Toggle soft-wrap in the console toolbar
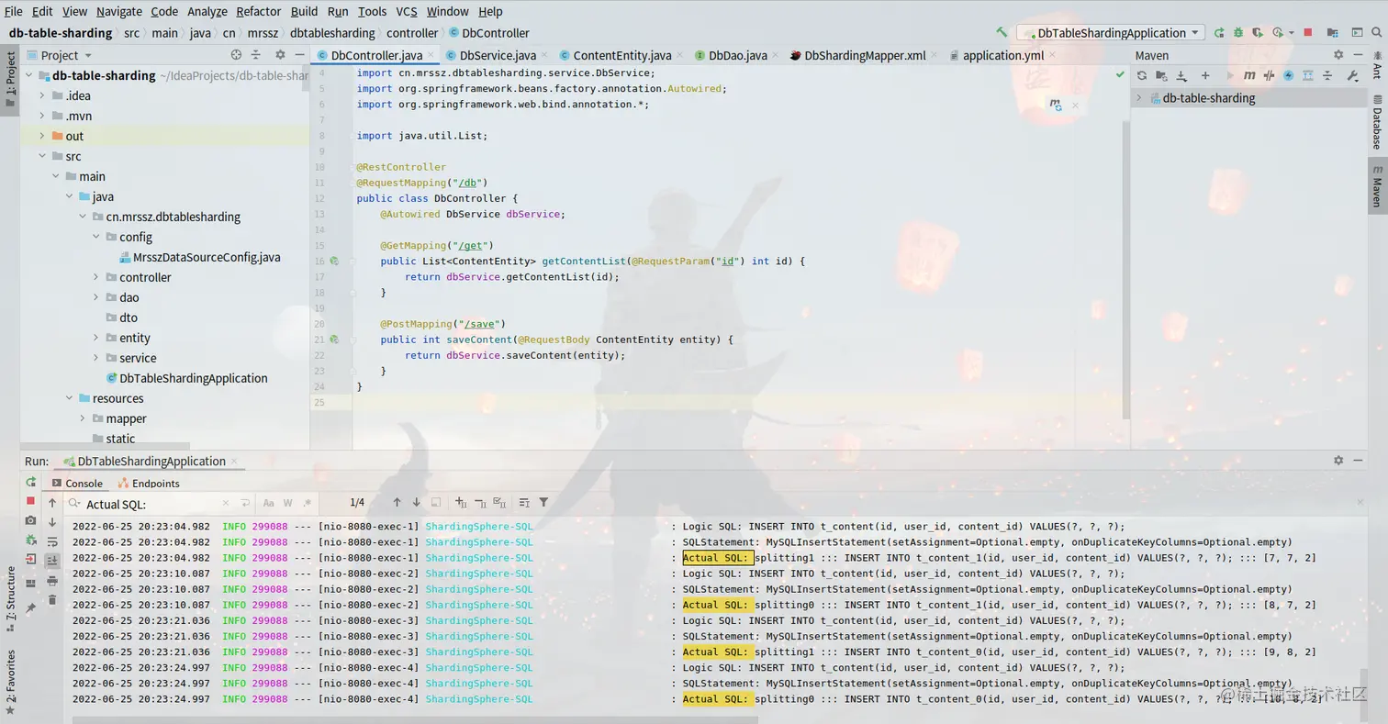 pos(52,541)
